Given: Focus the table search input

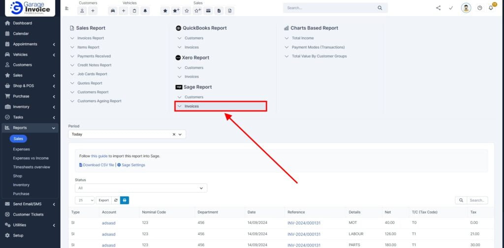Looking at the screenshot, I should [x=477, y=200].
